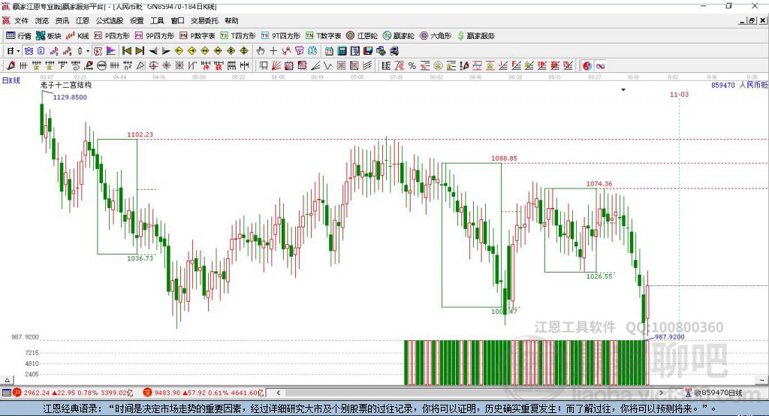Open the 六角形 hexagon tool
Image resolution: width=769 pixels, height=416 pixels.
click(x=436, y=36)
